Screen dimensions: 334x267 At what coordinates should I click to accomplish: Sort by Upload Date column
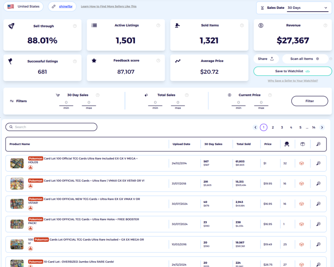pos(181,144)
